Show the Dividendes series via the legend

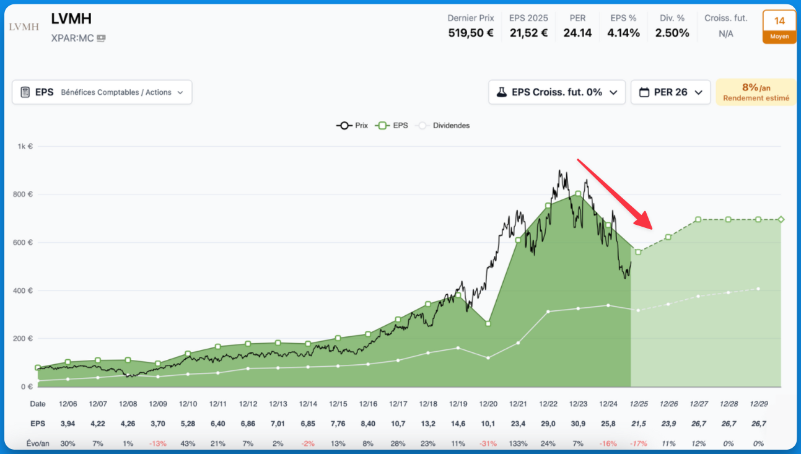(444, 125)
